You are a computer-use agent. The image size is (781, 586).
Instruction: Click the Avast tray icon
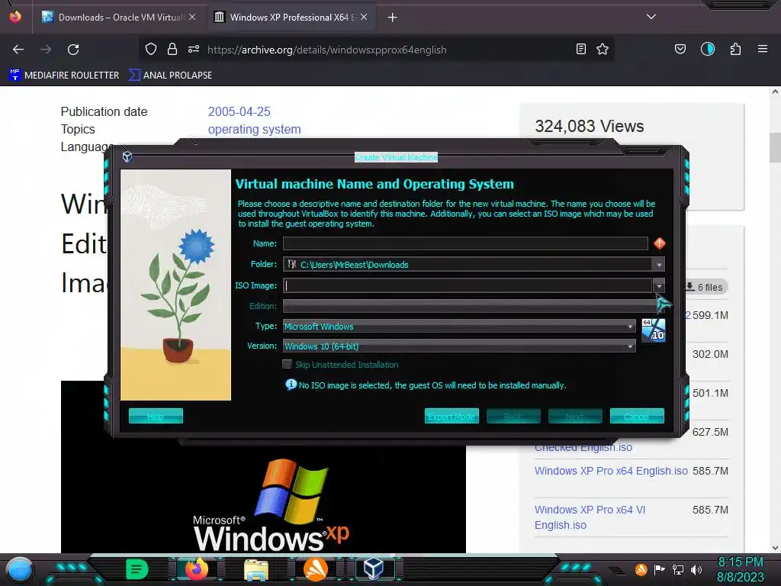641,569
